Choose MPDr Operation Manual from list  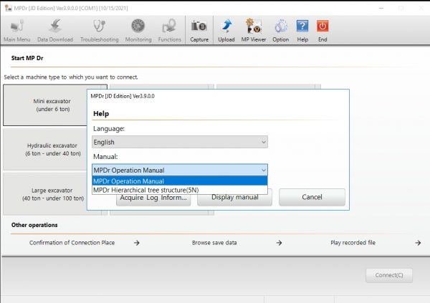[x=180, y=181]
